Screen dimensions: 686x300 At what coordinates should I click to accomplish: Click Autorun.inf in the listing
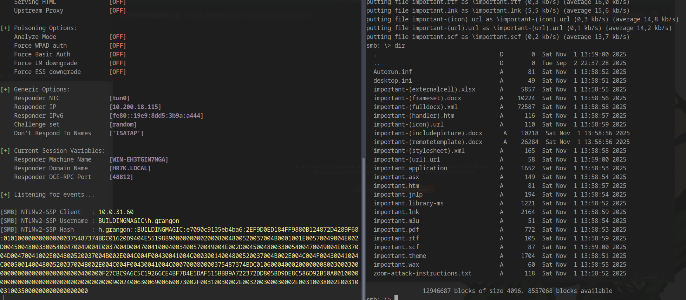(x=393, y=72)
